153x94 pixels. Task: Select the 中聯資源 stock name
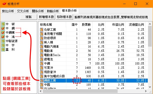(x=12, y=41)
